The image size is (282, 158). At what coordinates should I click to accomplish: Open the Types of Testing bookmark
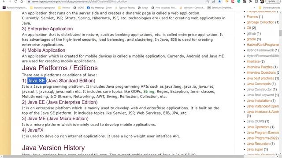[x=125, y=8]
